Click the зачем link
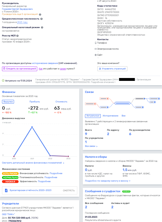 click(63, 69)
